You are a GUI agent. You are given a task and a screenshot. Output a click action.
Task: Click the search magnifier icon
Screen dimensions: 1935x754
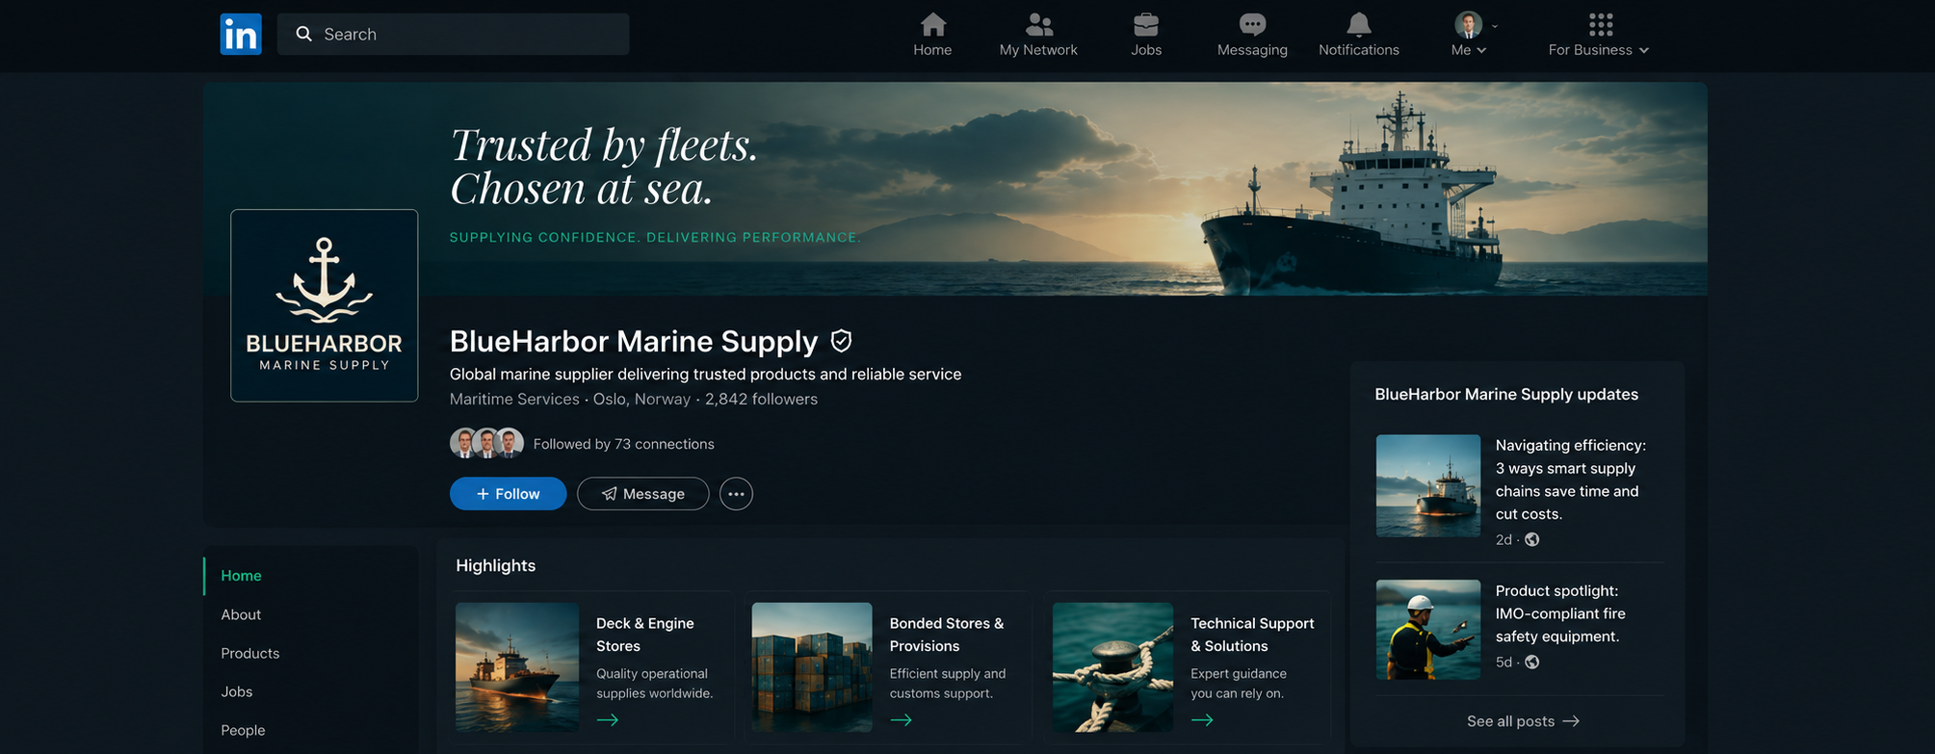click(x=304, y=34)
